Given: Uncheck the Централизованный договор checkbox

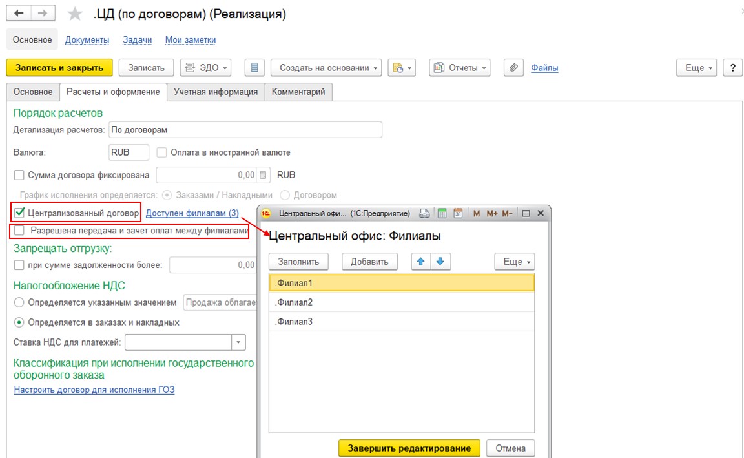Looking at the screenshot, I should (19, 212).
